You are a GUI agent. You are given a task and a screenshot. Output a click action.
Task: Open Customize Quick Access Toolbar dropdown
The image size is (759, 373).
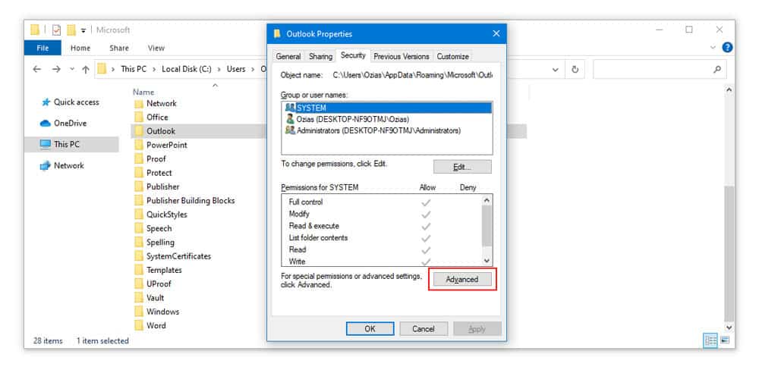83,30
